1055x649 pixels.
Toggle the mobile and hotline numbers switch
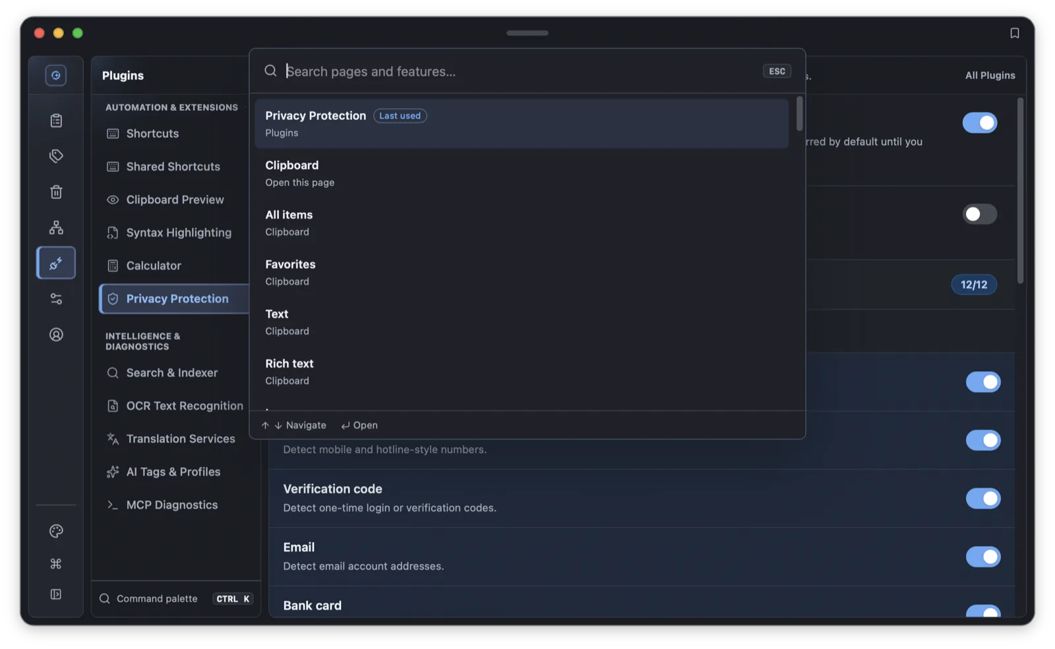pyautogui.click(x=982, y=440)
